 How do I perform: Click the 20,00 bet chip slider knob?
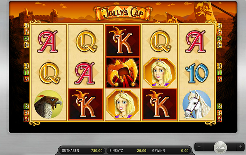click(x=220, y=148)
